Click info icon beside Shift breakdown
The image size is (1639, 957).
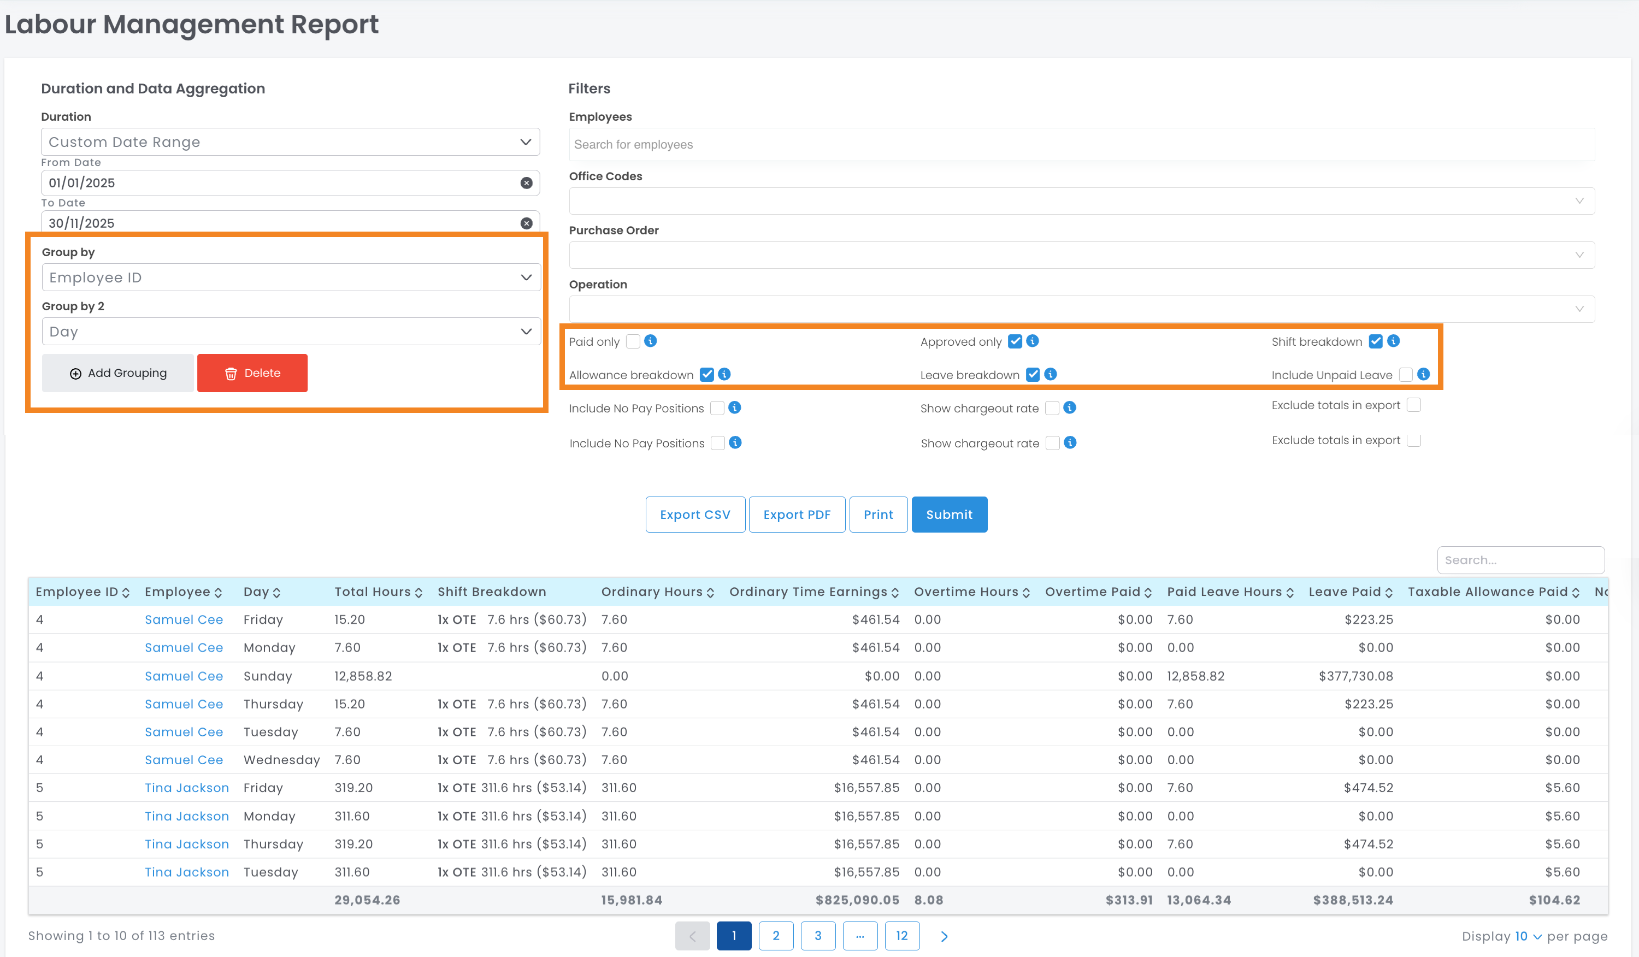point(1393,341)
